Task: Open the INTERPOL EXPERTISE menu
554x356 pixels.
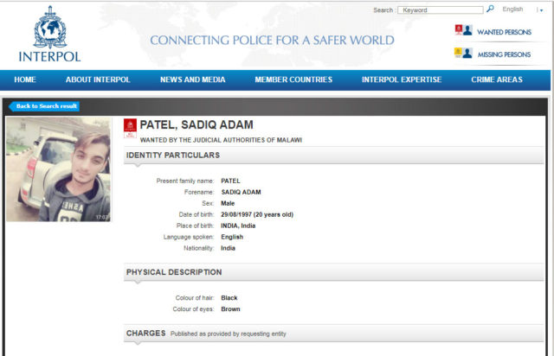Action: [x=402, y=79]
